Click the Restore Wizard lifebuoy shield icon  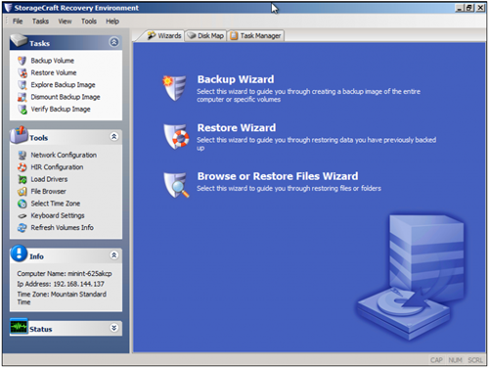[x=176, y=136]
